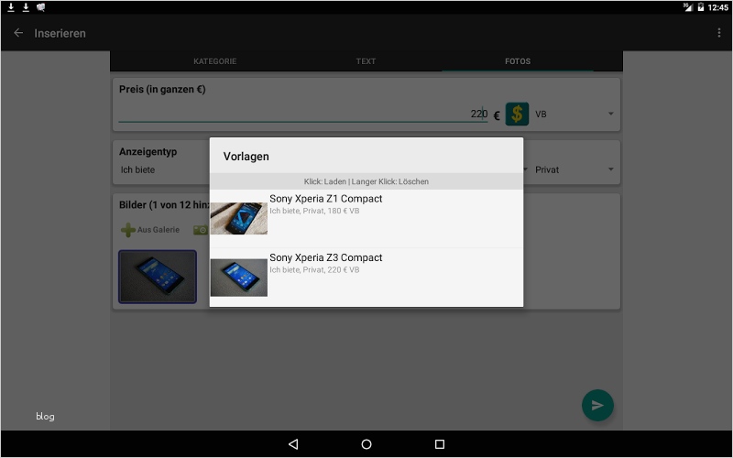Tap Z1 Compact template thumbnail
The width and height of the screenshot is (733, 458).
coord(239,218)
